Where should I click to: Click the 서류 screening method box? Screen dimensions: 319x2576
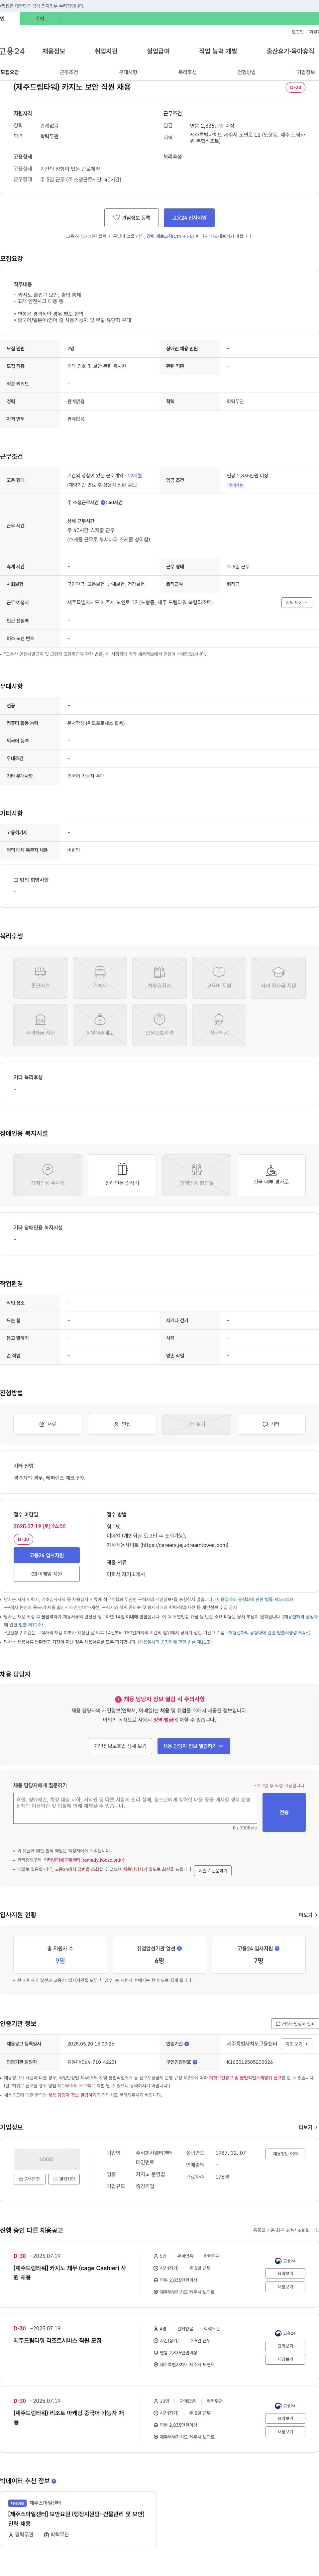point(48,1424)
